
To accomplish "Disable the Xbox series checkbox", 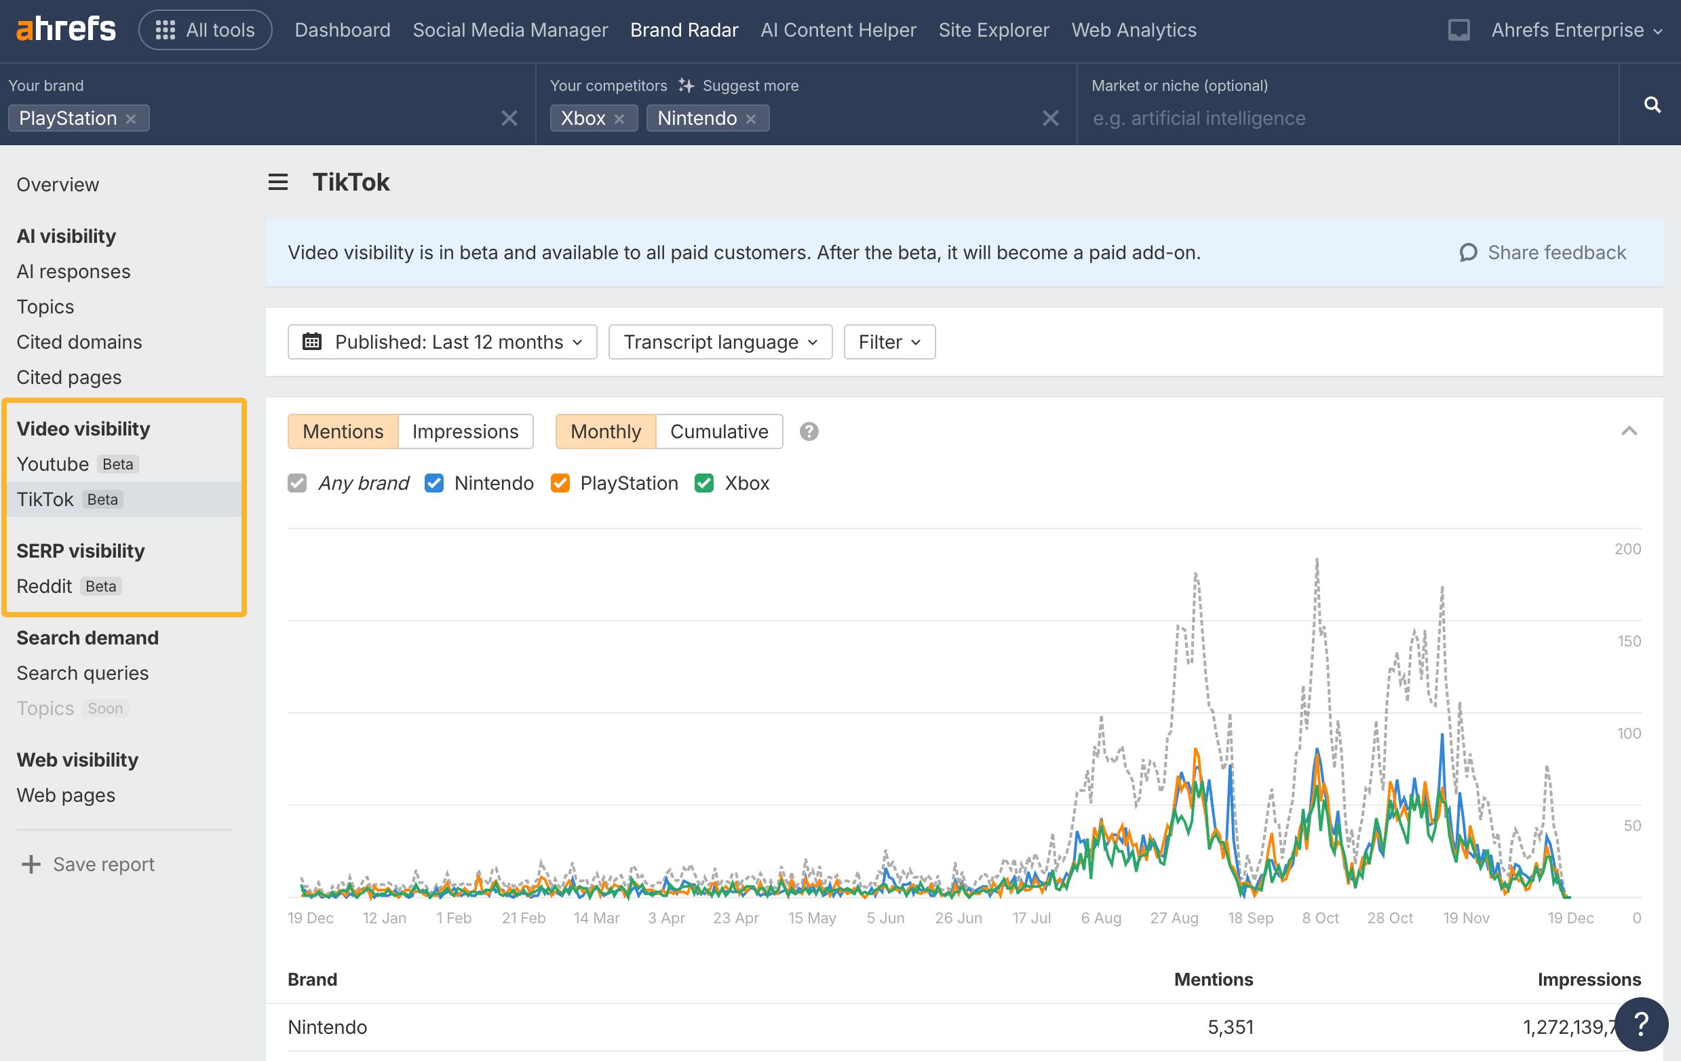I will click(703, 483).
